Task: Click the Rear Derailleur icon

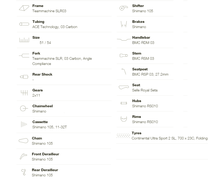Action: pyautogui.click(x=23, y=172)
